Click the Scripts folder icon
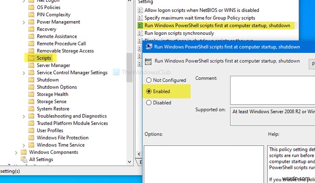The width and height of the screenshot is (315, 183). (31, 58)
